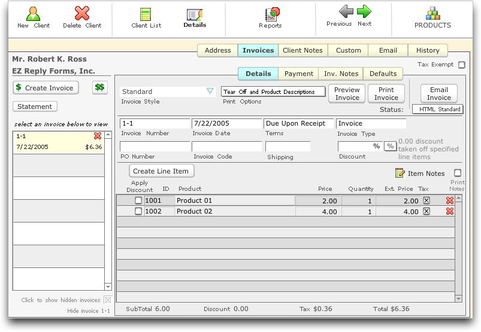The width and height of the screenshot is (481, 332).
Task: Delete Product 01 line item
Action: 450,201
